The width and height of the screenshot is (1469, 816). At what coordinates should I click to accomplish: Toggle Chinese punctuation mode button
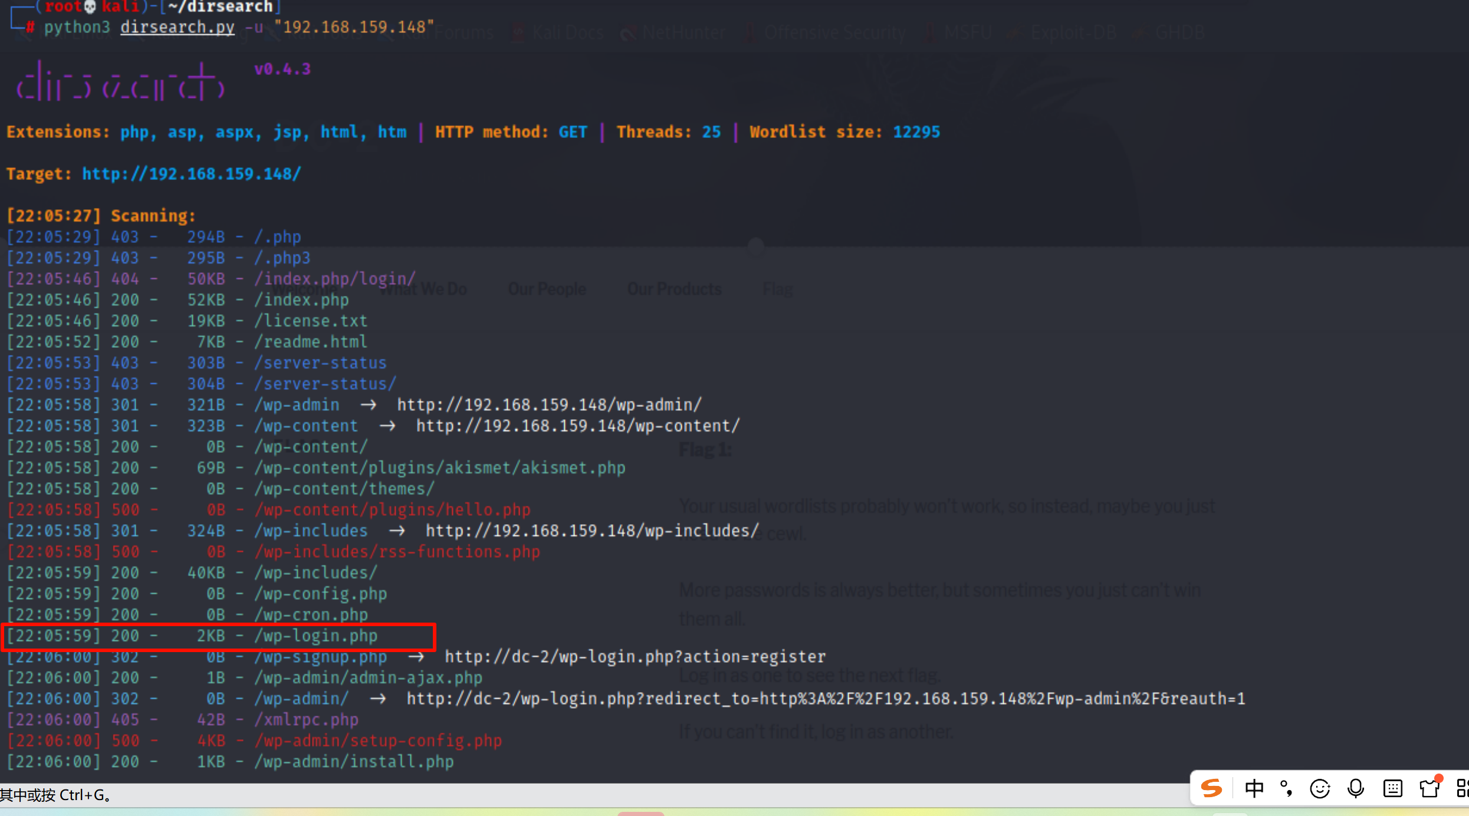click(x=1287, y=788)
